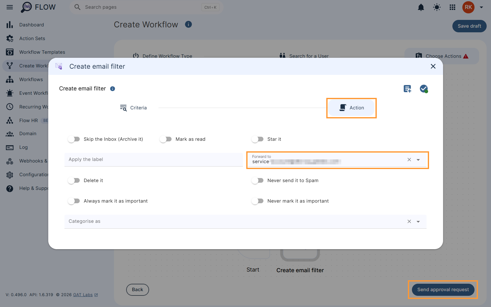Image resolution: width=491 pixels, height=307 pixels.
Task: Open the Log sidebar item
Action: pyautogui.click(x=23, y=147)
